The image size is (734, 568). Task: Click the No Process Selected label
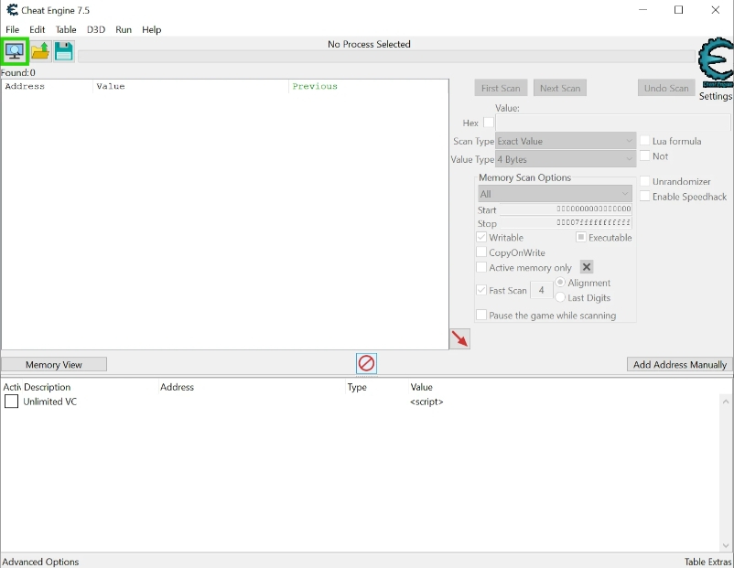(x=369, y=44)
